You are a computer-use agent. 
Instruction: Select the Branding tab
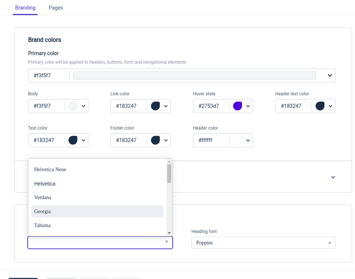[x=25, y=8]
